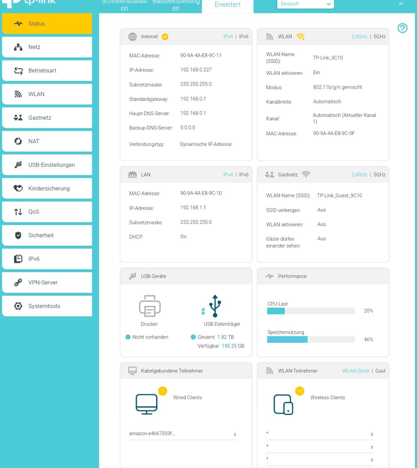Click the Wireless Clients devices icon
Image resolution: width=417 pixels, height=468 pixels.
284,404
